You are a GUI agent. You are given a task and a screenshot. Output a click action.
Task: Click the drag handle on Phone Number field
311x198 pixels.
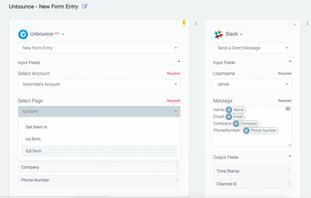click(177, 180)
